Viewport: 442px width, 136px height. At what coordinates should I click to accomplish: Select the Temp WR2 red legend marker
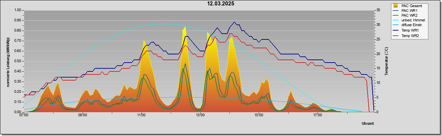point(396,36)
